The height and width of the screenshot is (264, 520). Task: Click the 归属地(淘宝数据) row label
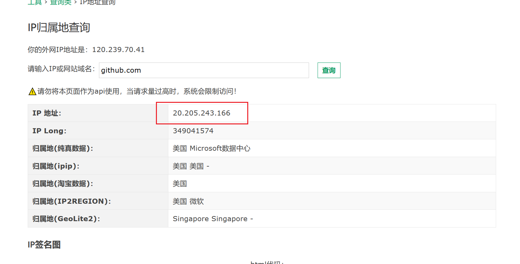click(63, 183)
